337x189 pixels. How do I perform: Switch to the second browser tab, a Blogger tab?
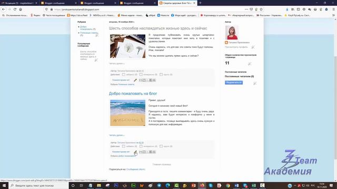(x=58, y=3)
